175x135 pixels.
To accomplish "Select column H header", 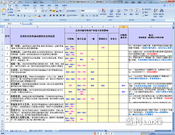I will point(124,27).
